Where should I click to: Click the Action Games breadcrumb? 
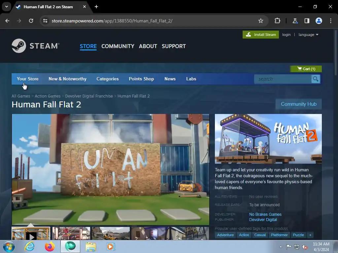point(48,96)
